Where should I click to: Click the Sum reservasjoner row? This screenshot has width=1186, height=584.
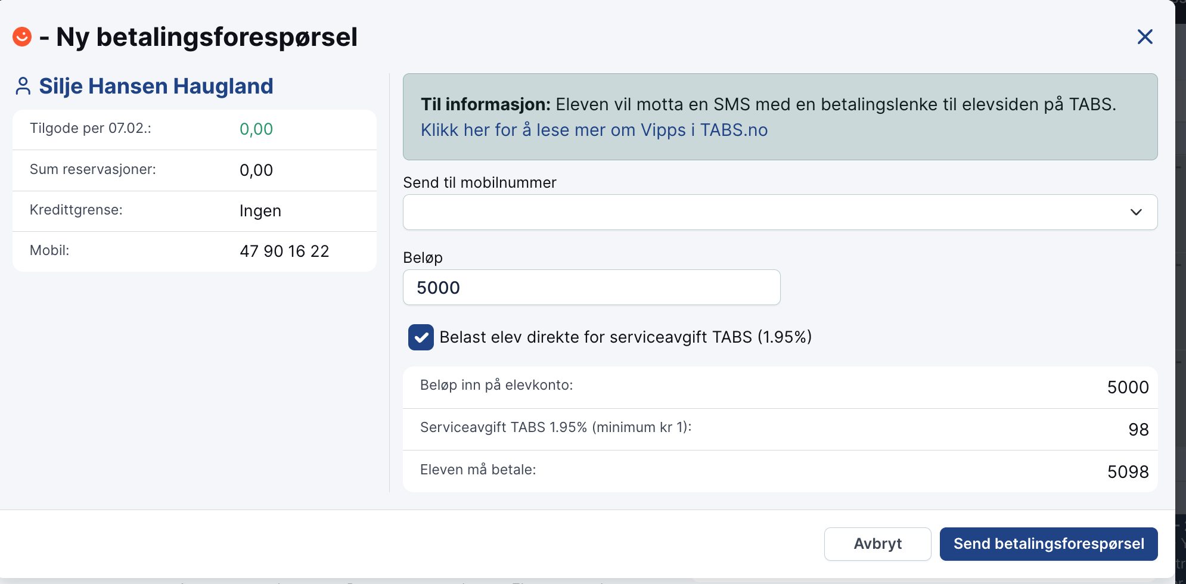coord(194,170)
